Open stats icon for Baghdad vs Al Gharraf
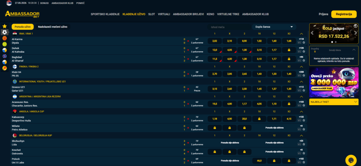The image size is (361, 166). [299, 60]
